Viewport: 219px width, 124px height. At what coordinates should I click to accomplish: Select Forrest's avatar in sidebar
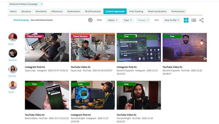click(13, 69)
